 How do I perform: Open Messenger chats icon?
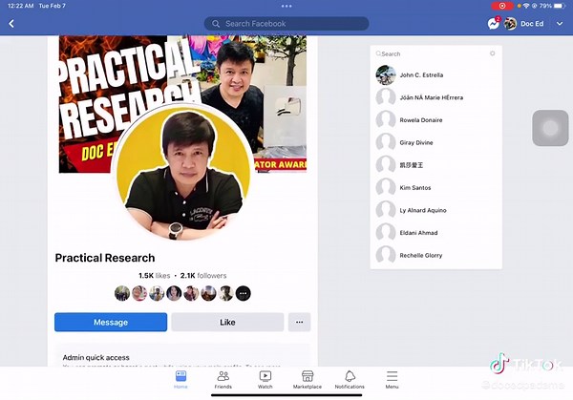494,24
